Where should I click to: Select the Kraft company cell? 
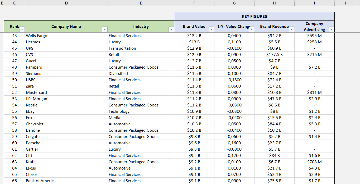coord(66,162)
